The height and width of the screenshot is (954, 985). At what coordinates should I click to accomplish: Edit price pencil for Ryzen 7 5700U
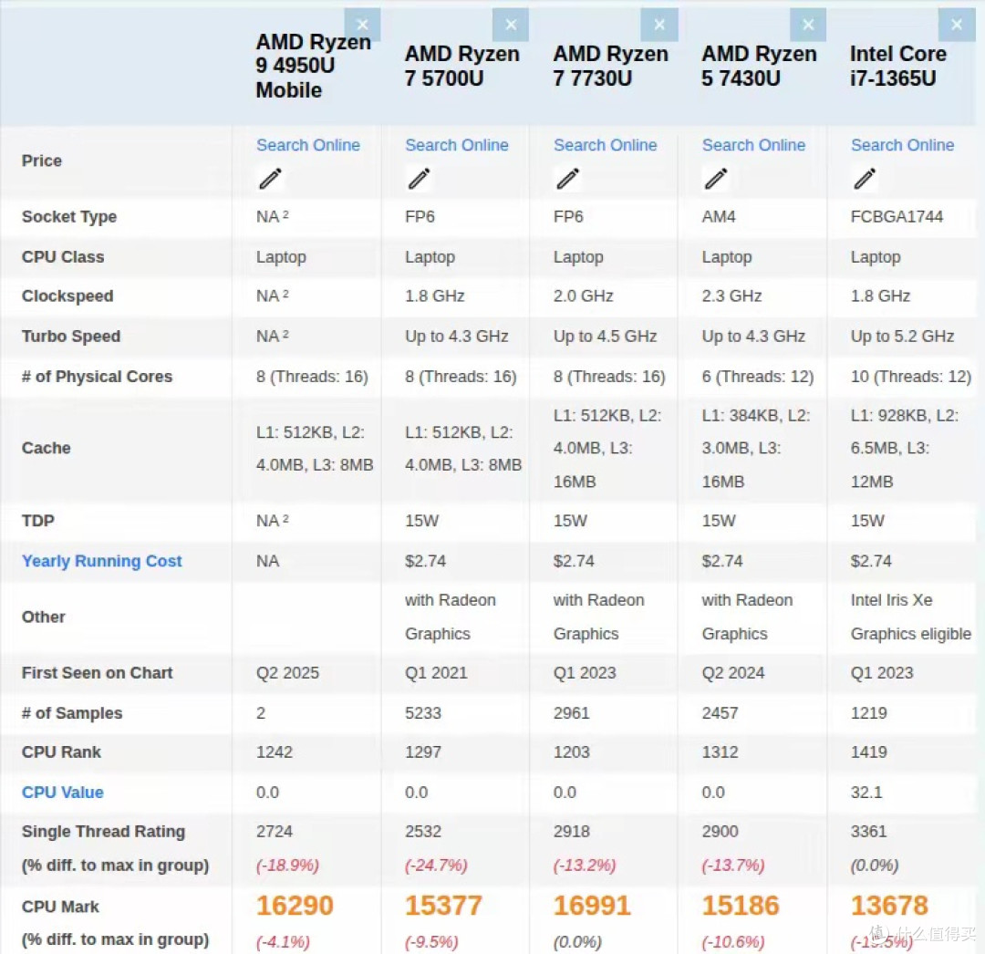coord(419,179)
